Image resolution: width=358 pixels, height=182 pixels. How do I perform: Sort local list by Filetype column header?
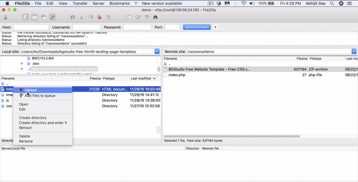point(109,79)
